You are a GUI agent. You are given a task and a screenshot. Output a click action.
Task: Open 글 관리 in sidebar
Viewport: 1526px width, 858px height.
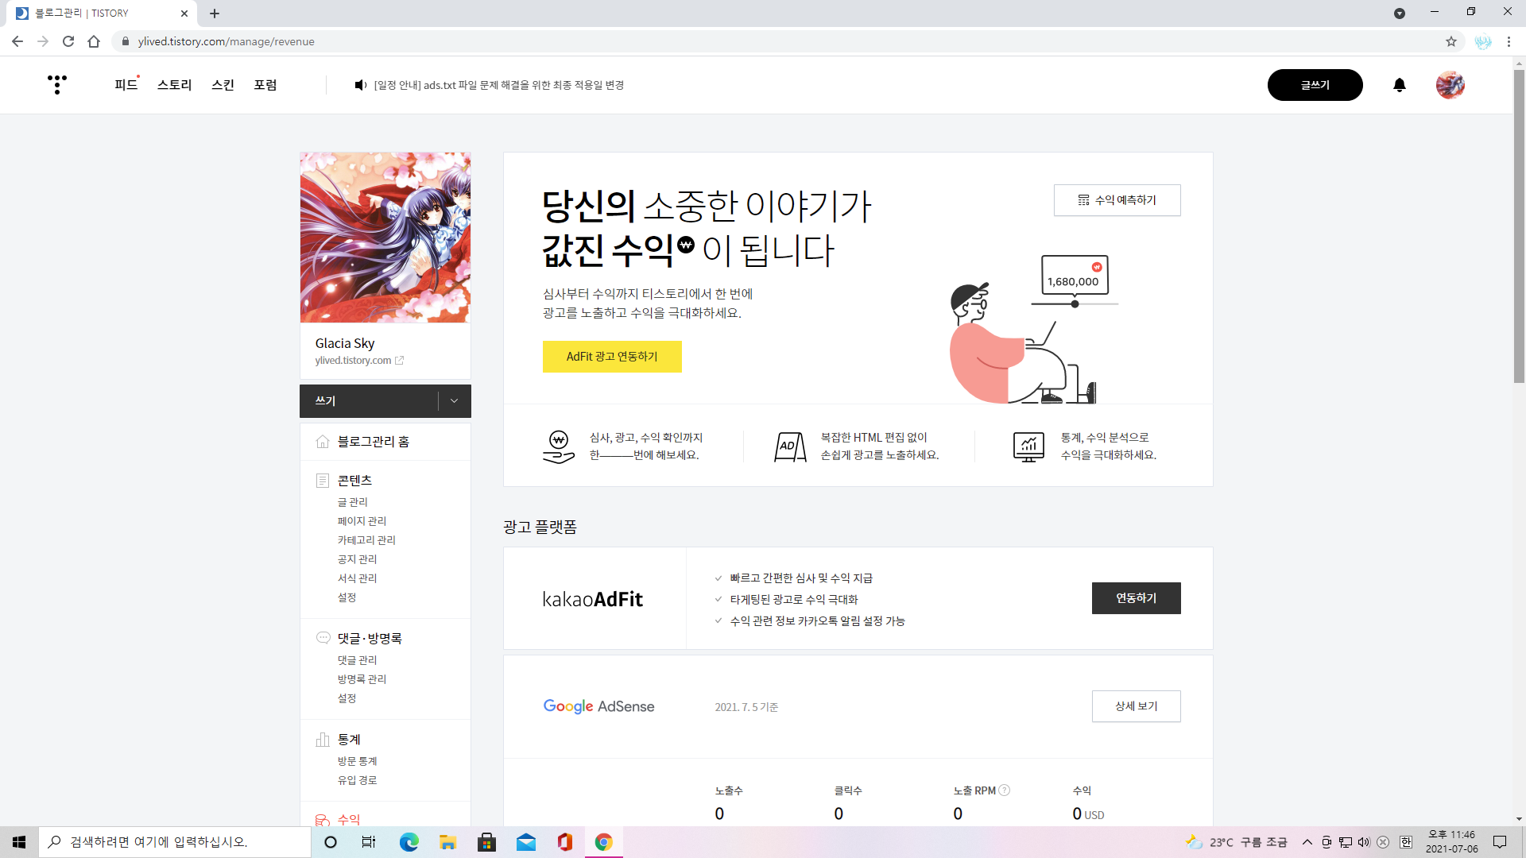click(352, 502)
